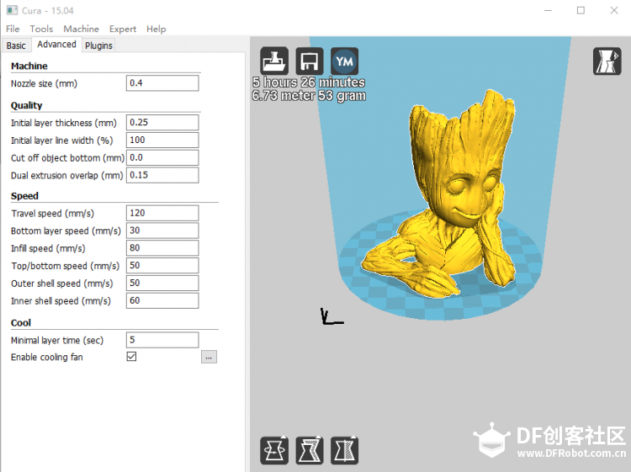Viewport: 631px width, 472px height.
Task: Click the Initial layer thickness field
Action: (x=162, y=122)
